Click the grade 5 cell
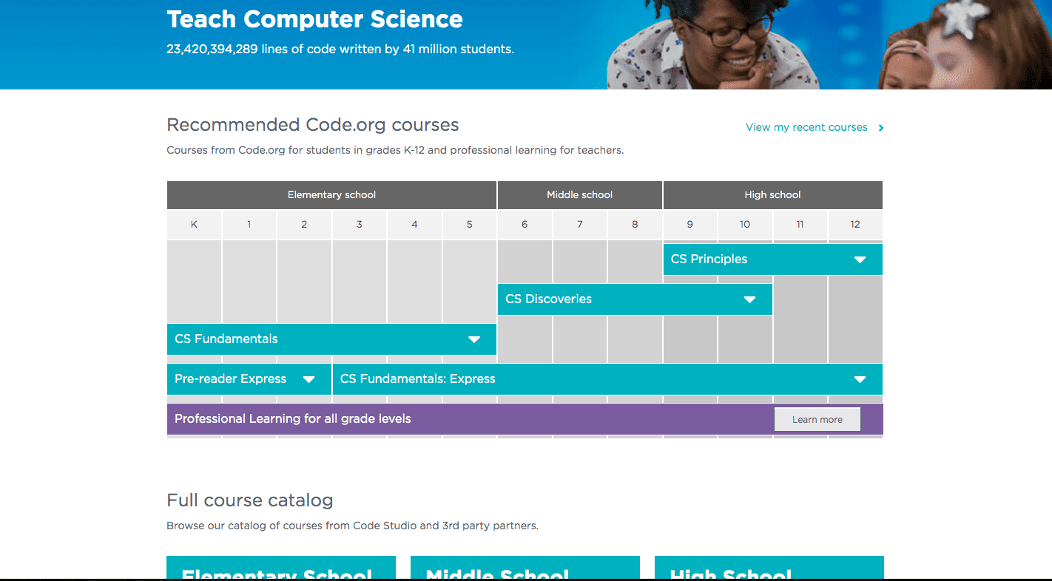1052x581 pixels. click(470, 225)
